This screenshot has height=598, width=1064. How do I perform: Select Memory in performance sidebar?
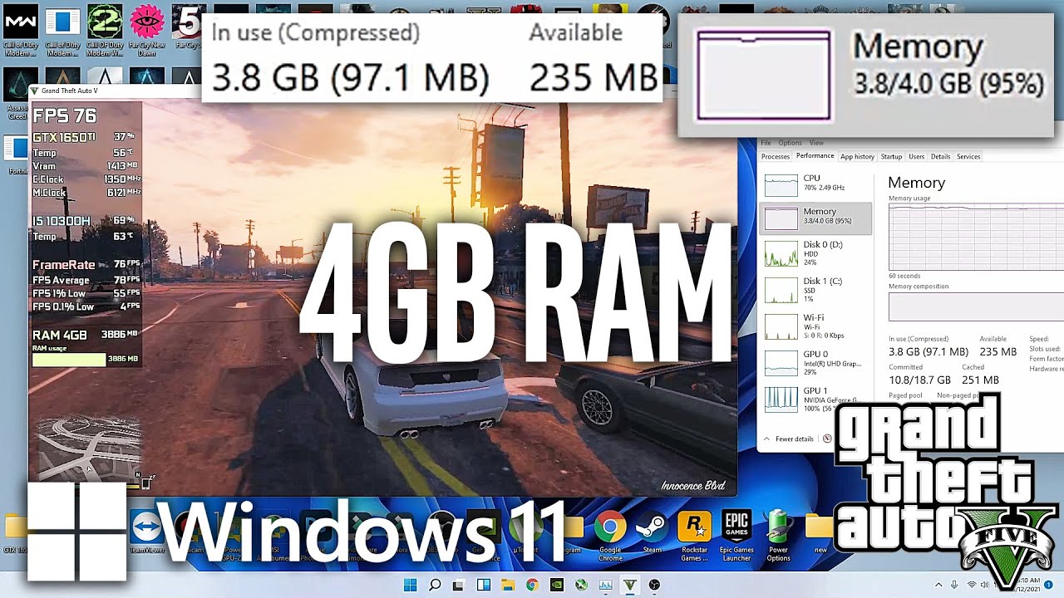pos(815,218)
